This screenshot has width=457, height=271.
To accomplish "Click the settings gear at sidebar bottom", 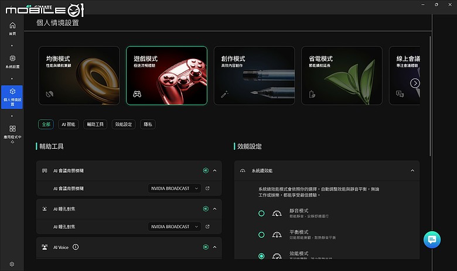I will point(12,264).
